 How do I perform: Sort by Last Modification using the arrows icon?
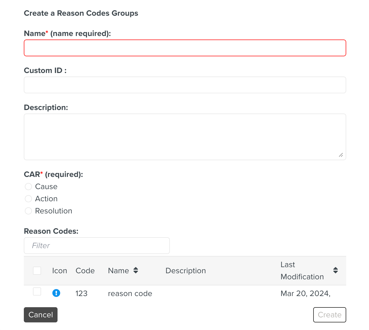335,270
